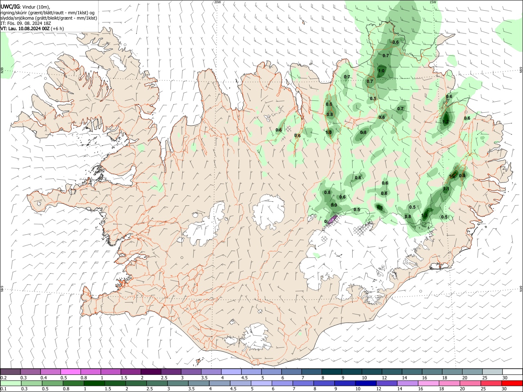
Task: Click the dark teal 8–9 snow legend swatch
Action: [331, 372]
